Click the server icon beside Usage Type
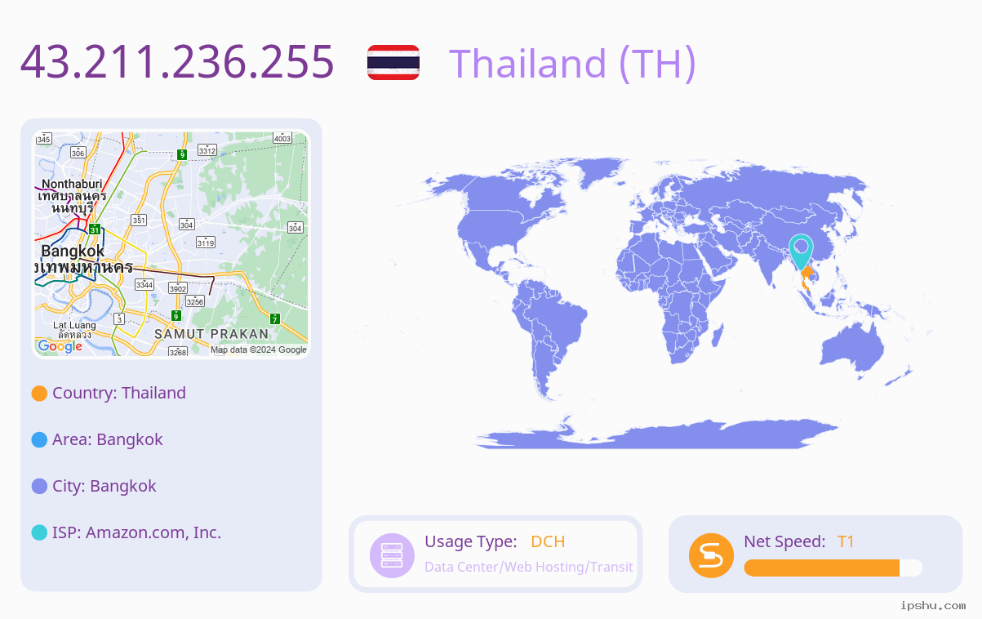Screen dimensions: 982x619 [392, 555]
